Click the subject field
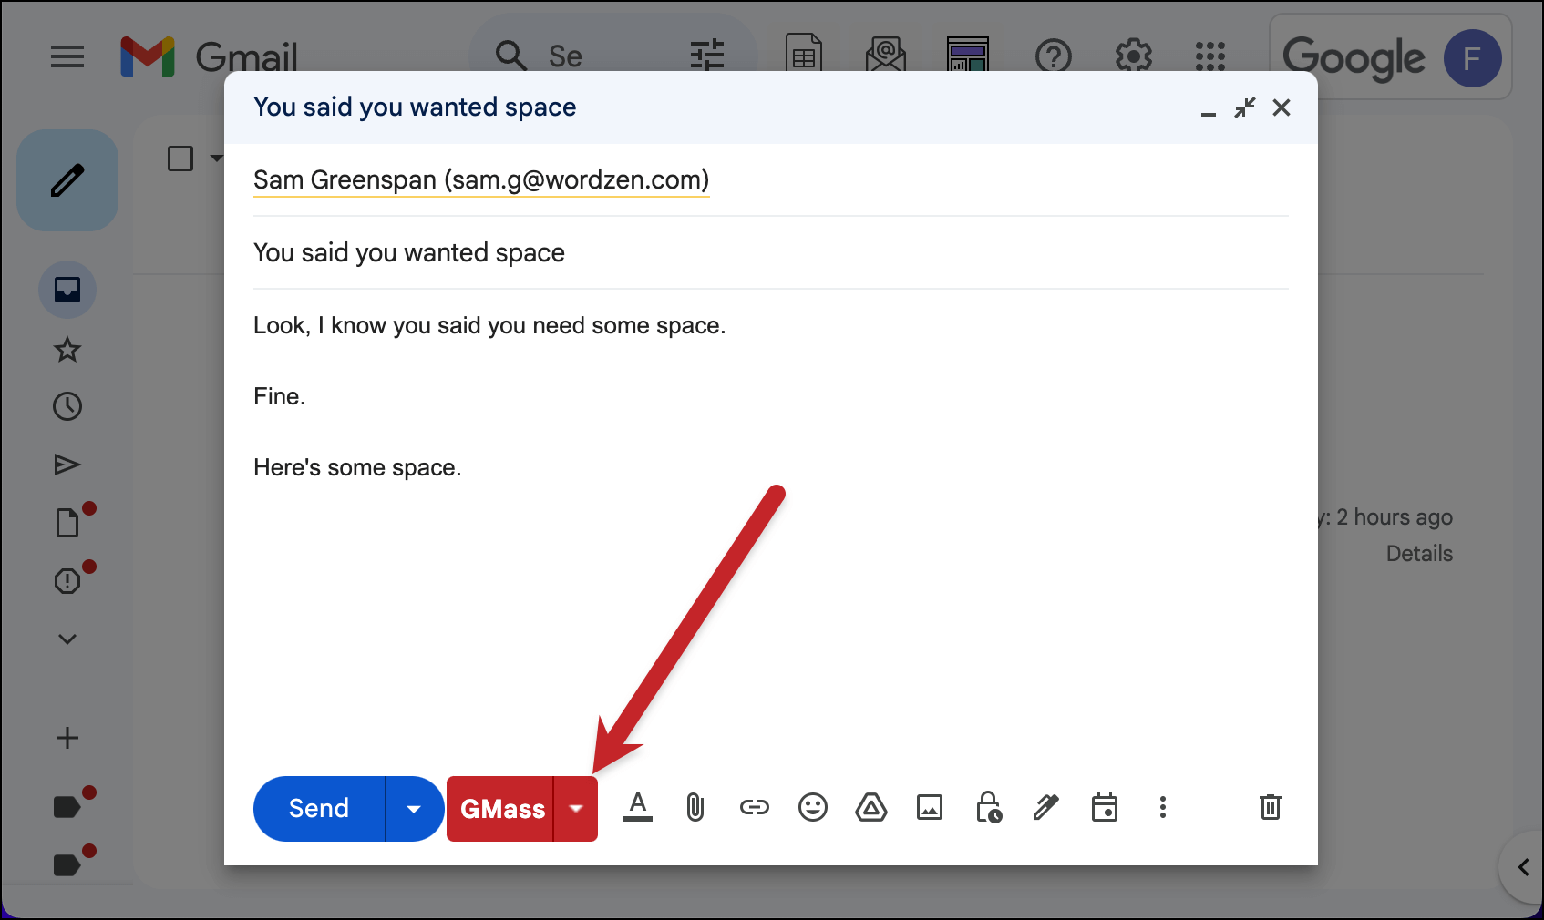1544x920 pixels. pos(771,252)
